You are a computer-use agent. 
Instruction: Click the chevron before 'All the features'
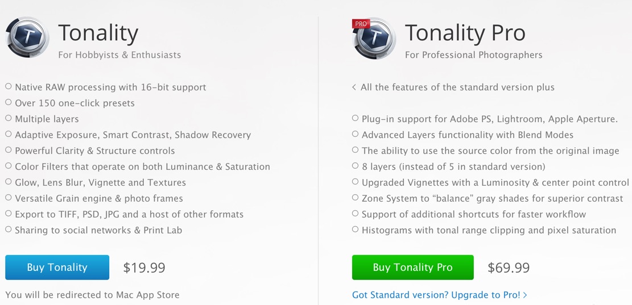tap(354, 87)
